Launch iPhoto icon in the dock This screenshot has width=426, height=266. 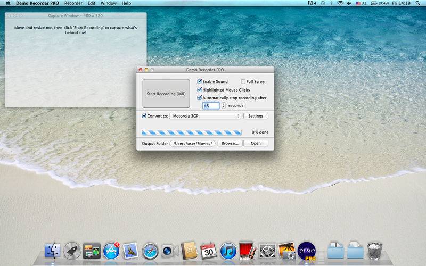pos(287,251)
